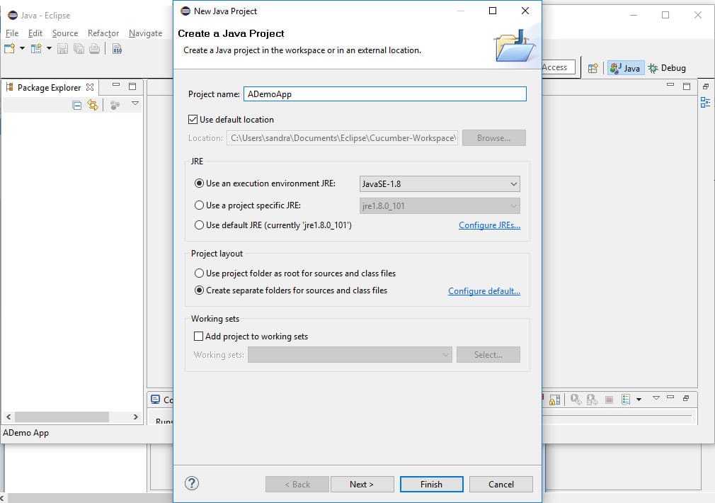Minimize the console panel
The width and height of the screenshot is (715, 503).
coord(670,397)
